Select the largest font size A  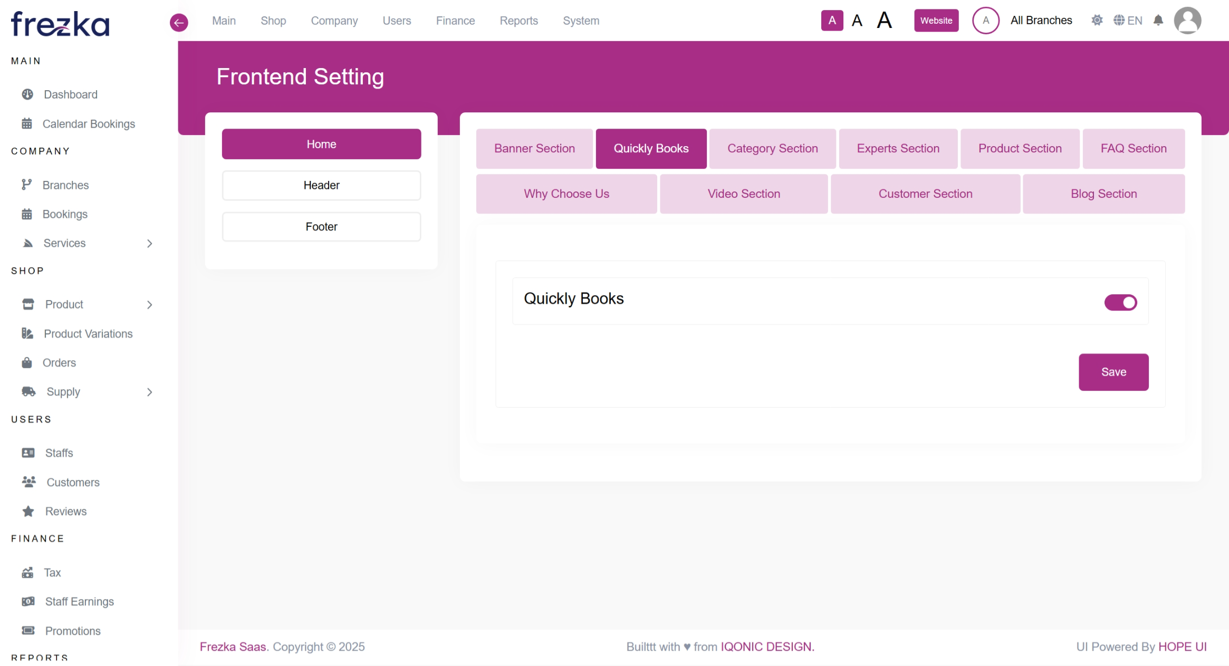coord(885,21)
